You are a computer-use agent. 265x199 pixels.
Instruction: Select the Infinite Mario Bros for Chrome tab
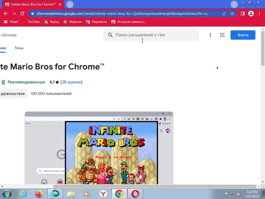(33, 4)
